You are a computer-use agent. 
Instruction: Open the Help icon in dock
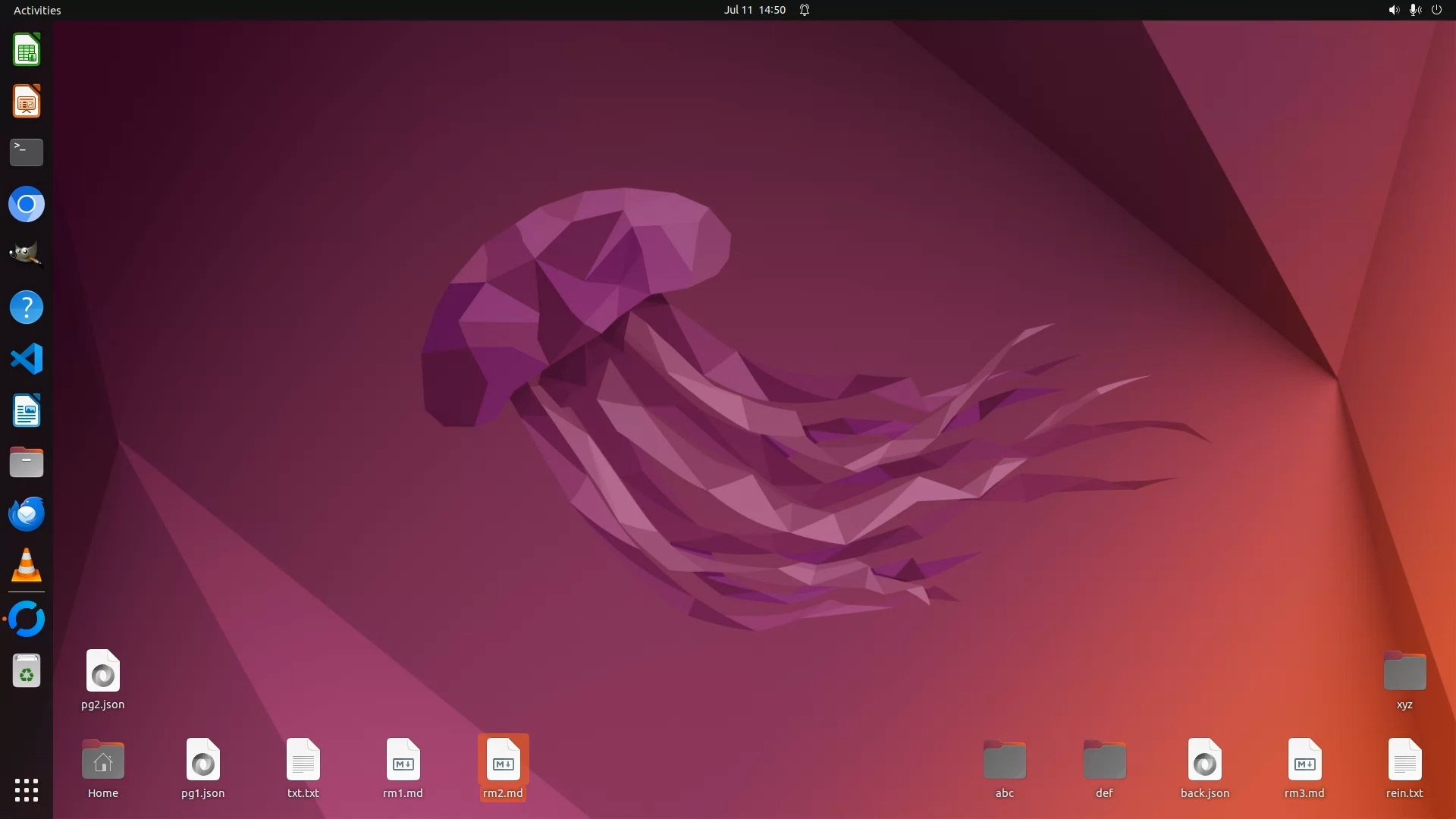click(x=27, y=307)
